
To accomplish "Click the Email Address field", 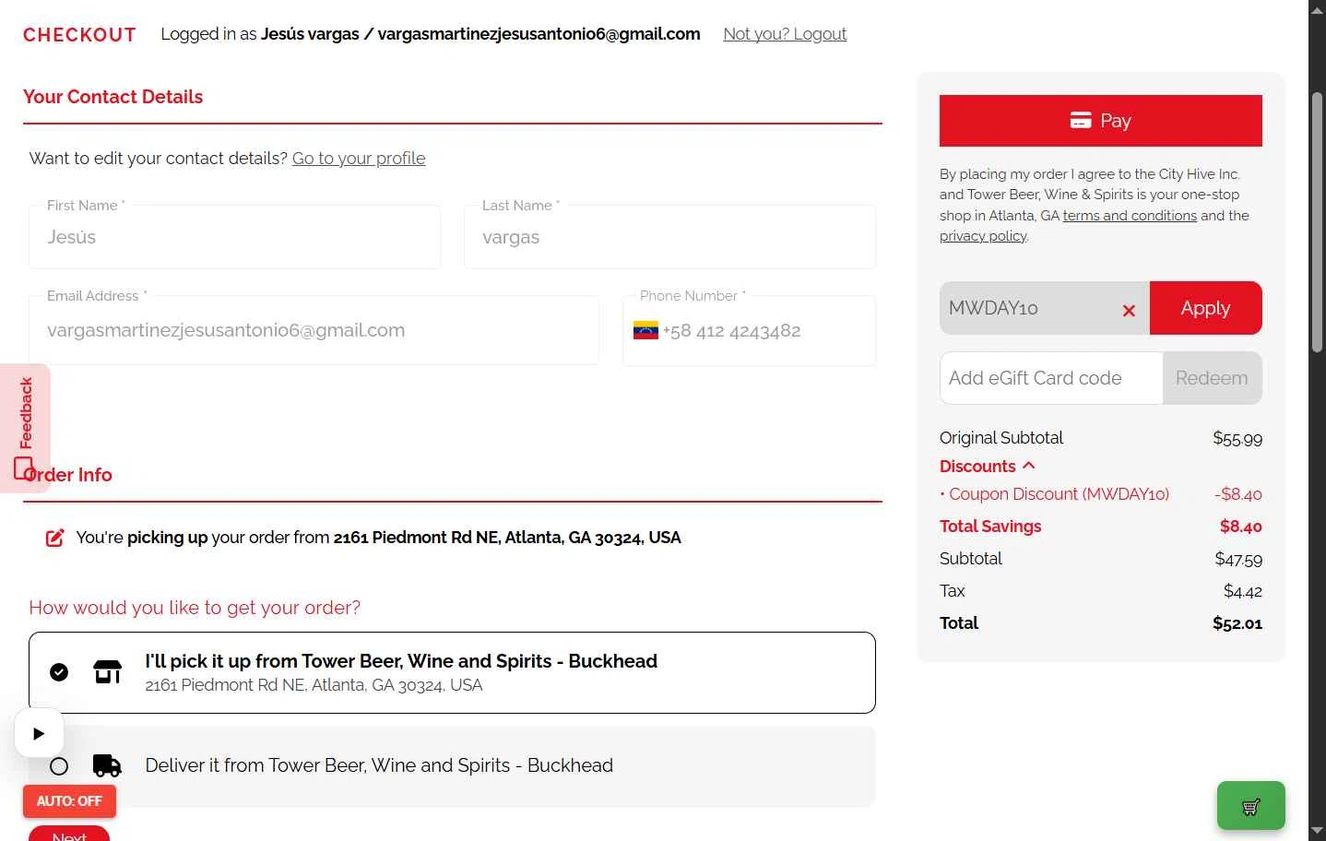I will [314, 330].
